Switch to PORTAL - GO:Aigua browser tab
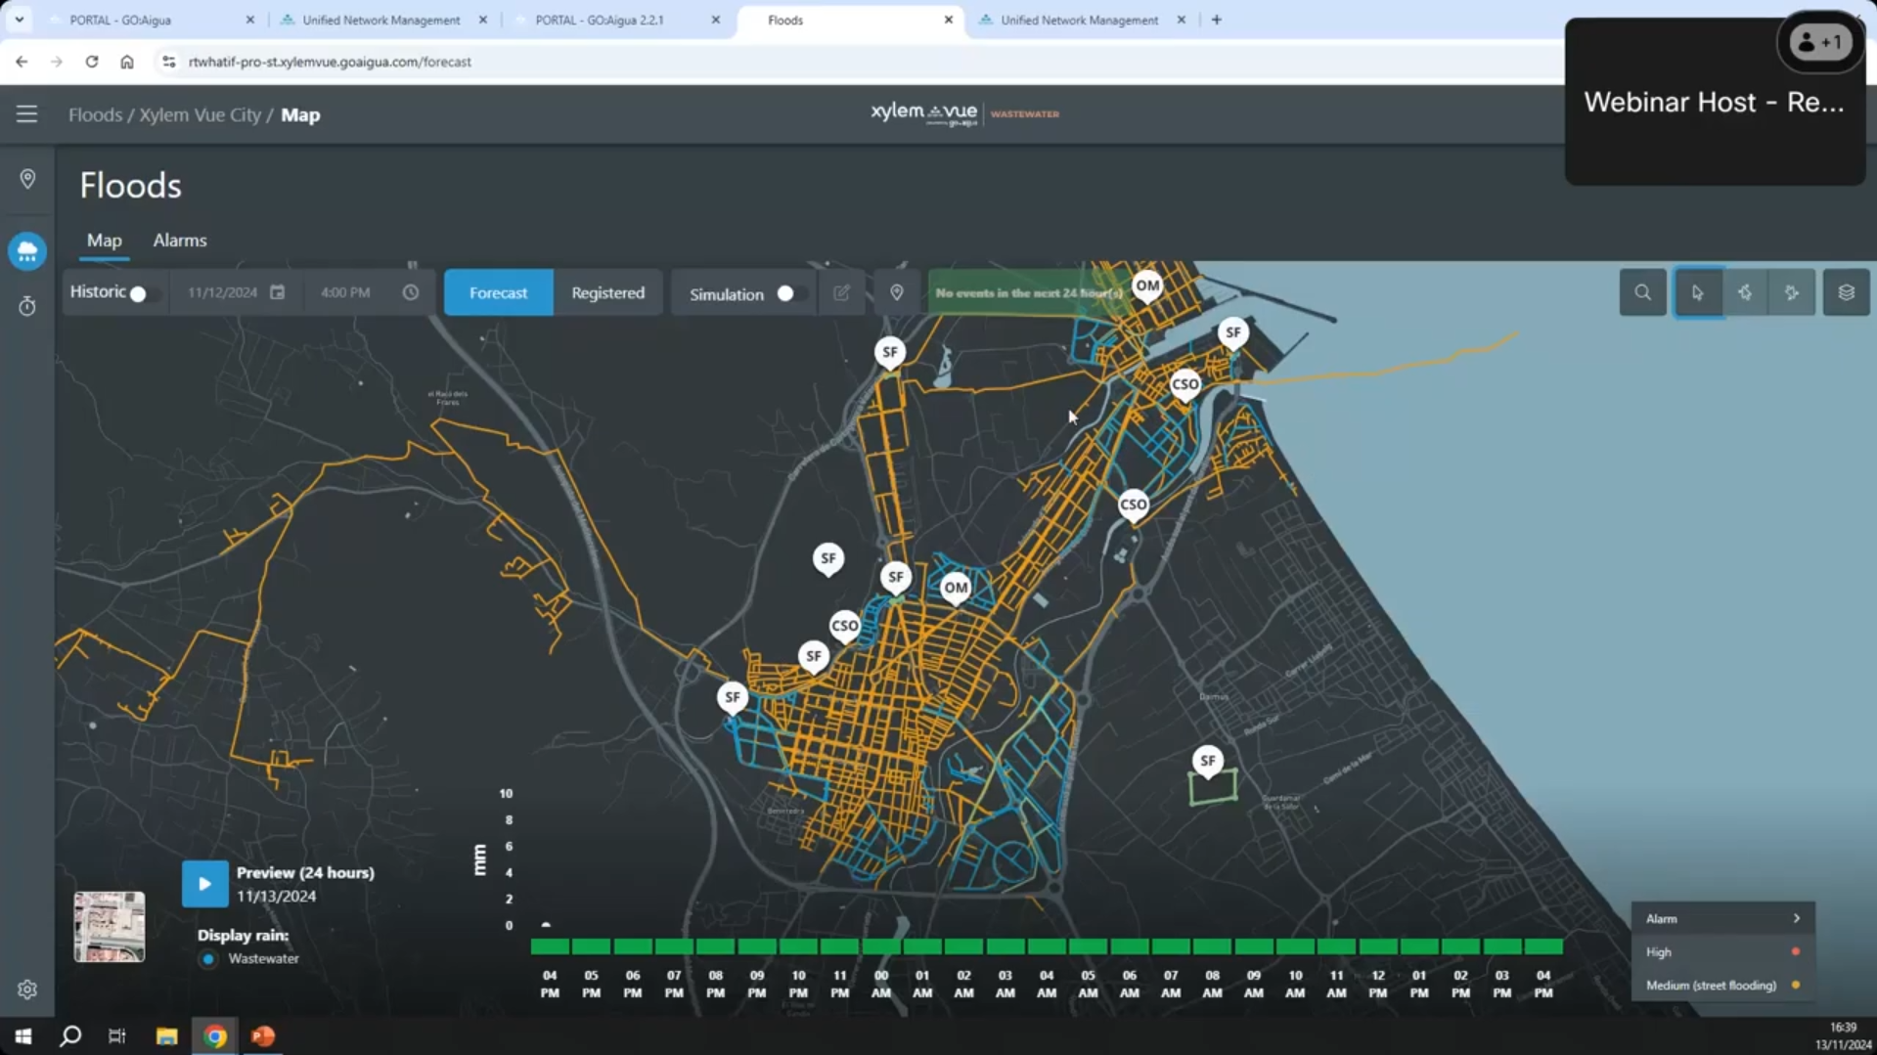 pos(150,20)
